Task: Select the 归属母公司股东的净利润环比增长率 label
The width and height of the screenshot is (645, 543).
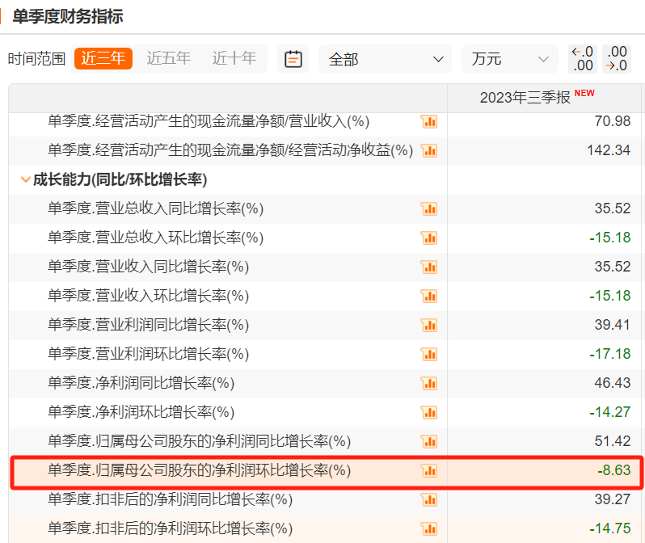Action: pos(199,470)
